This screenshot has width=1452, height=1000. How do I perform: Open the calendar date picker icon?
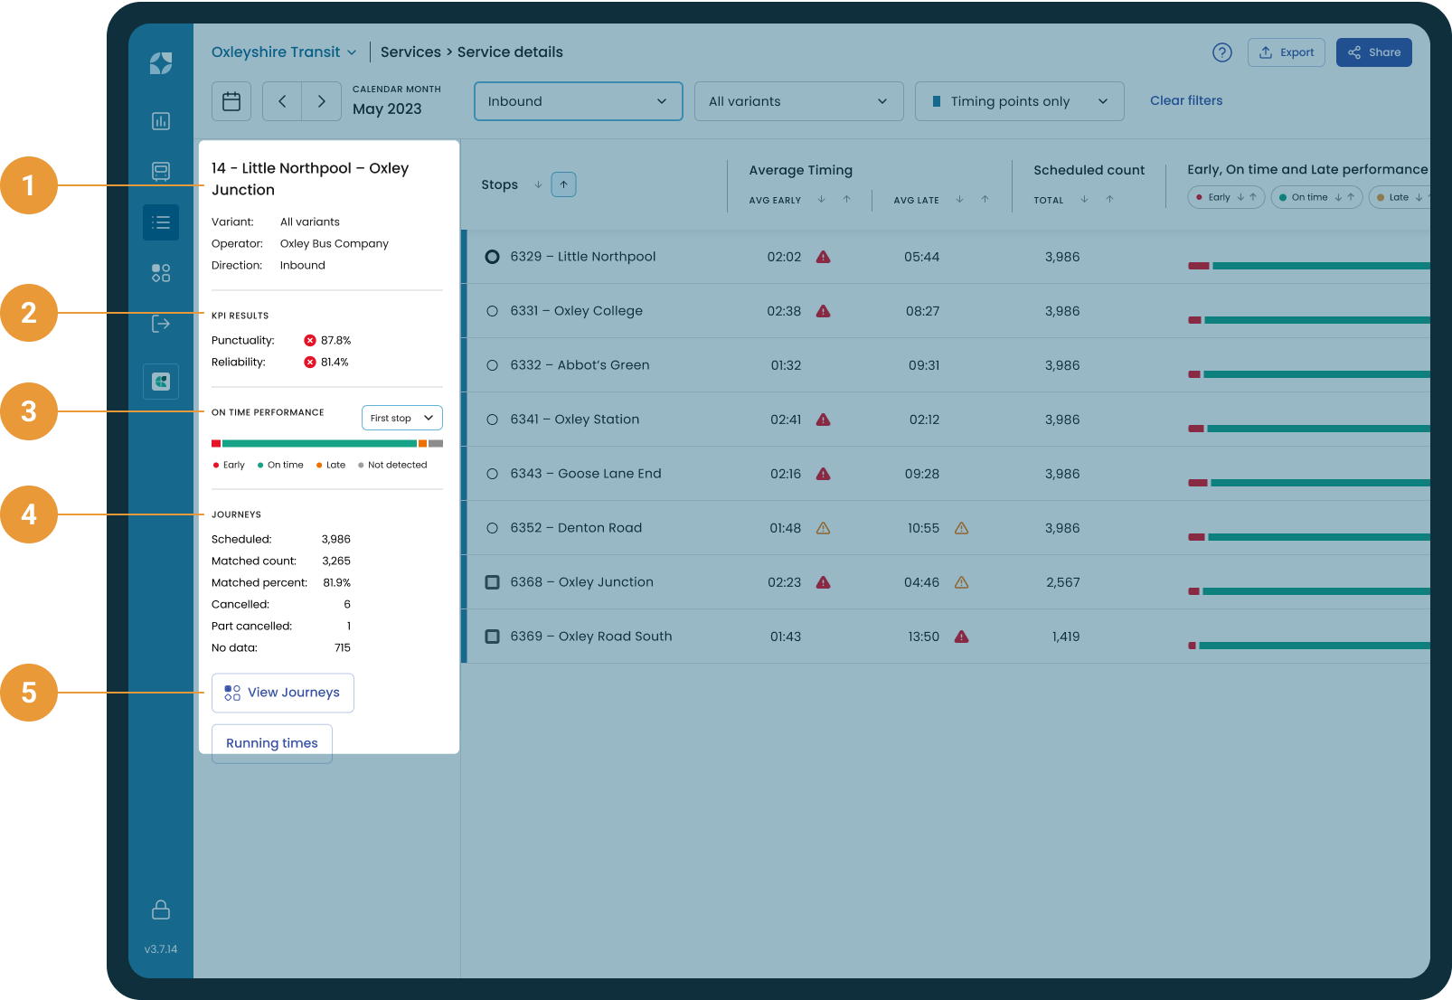coord(231,101)
